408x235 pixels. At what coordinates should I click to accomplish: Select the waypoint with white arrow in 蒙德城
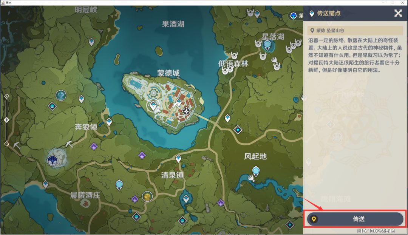tap(178, 102)
